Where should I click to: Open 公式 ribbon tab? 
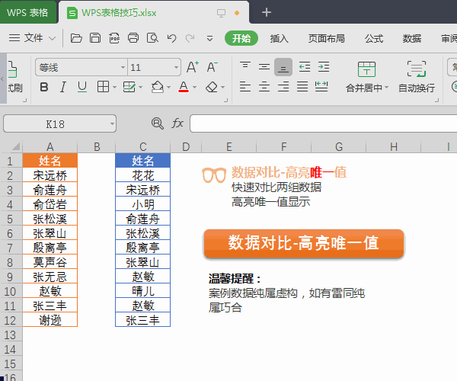coord(374,38)
